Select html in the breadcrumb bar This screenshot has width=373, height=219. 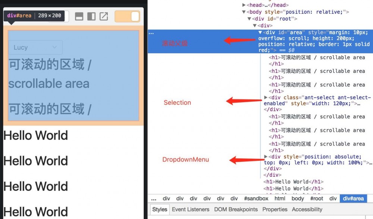point(280,198)
